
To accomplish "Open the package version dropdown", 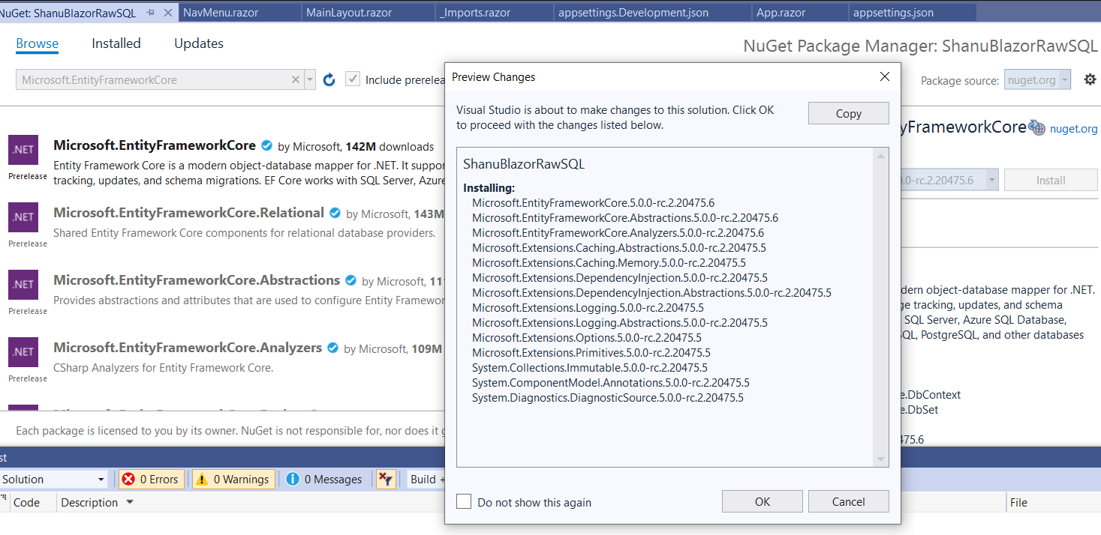I will pyautogui.click(x=992, y=180).
